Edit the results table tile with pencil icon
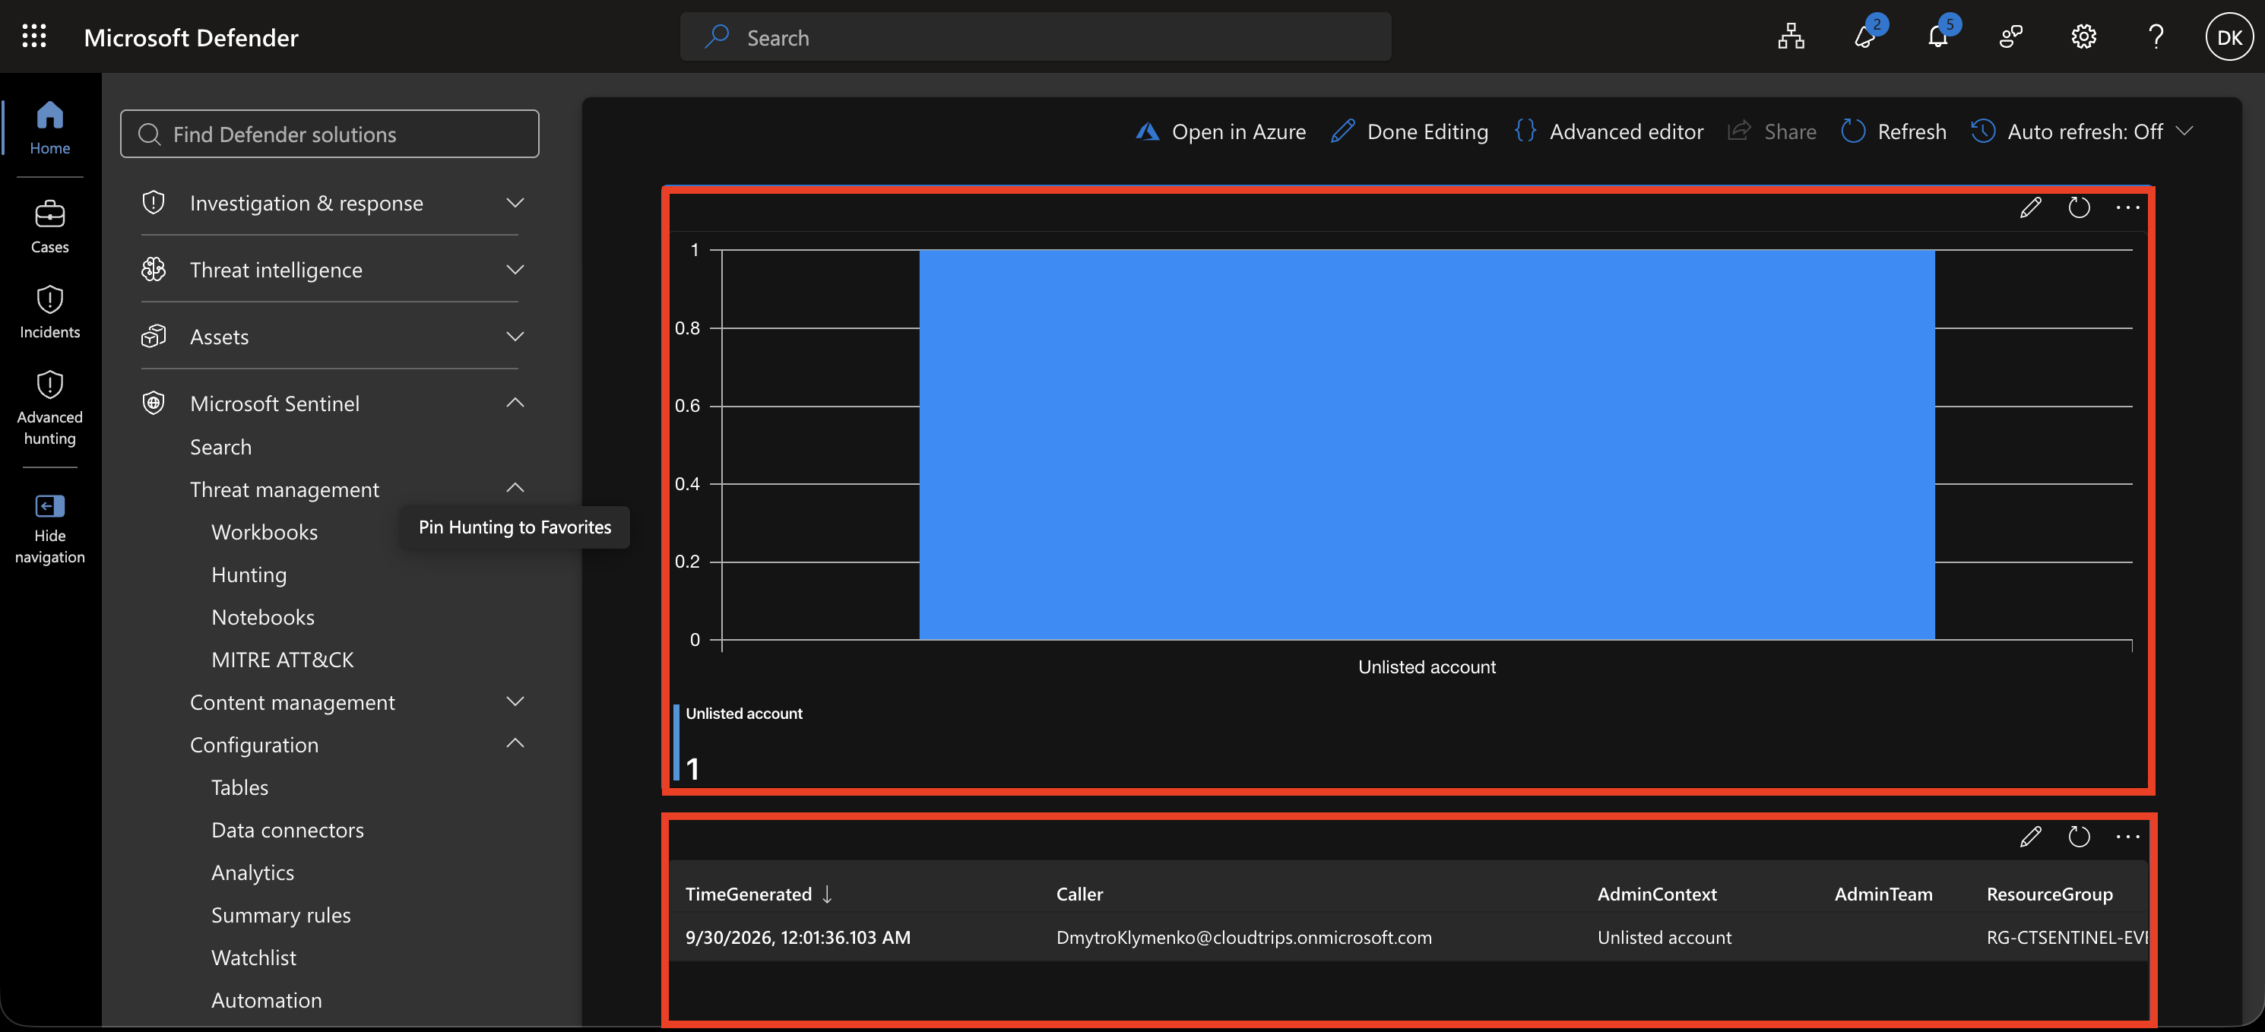Image resolution: width=2265 pixels, height=1032 pixels. pyautogui.click(x=2030, y=836)
